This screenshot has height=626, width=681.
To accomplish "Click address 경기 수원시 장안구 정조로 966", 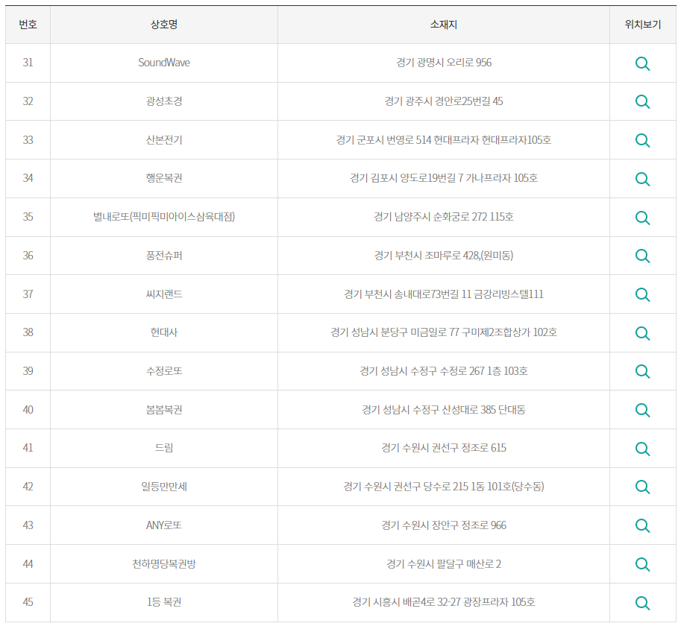I will pyautogui.click(x=443, y=525).
